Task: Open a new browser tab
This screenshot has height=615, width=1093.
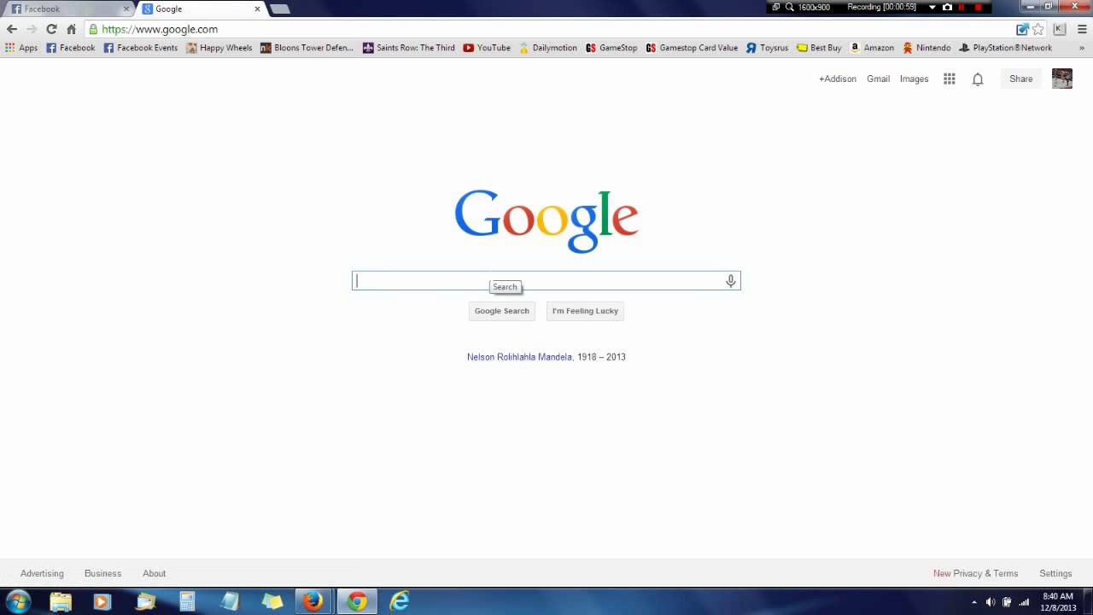Action: pyautogui.click(x=280, y=9)
